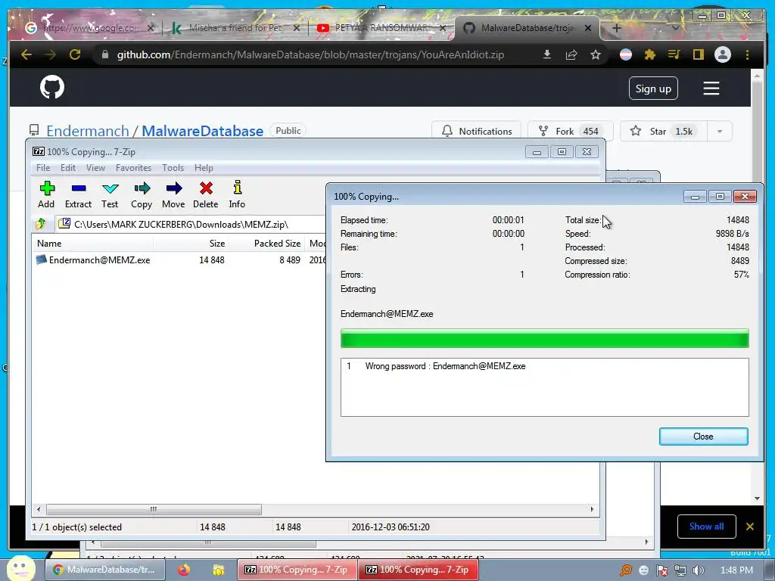Click the Test tool in 7-Zip

[x=110, y=194]
